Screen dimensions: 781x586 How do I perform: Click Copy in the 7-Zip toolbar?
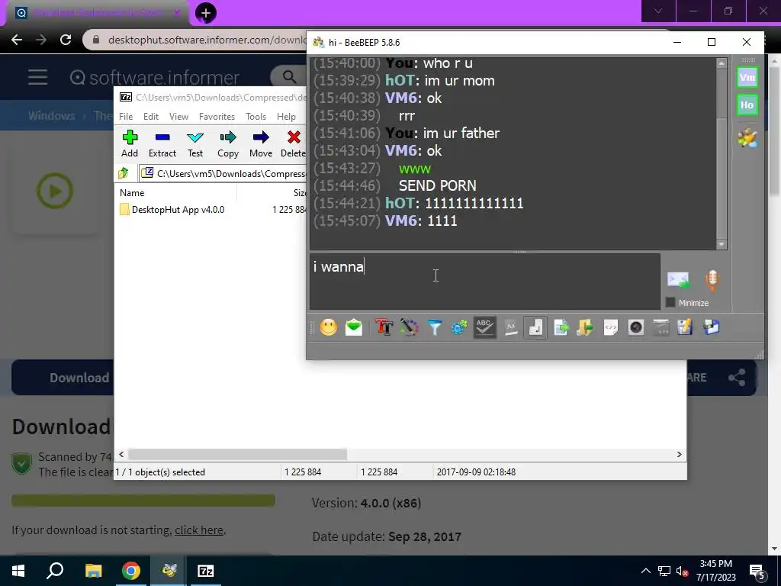click(x=228, y=143)
